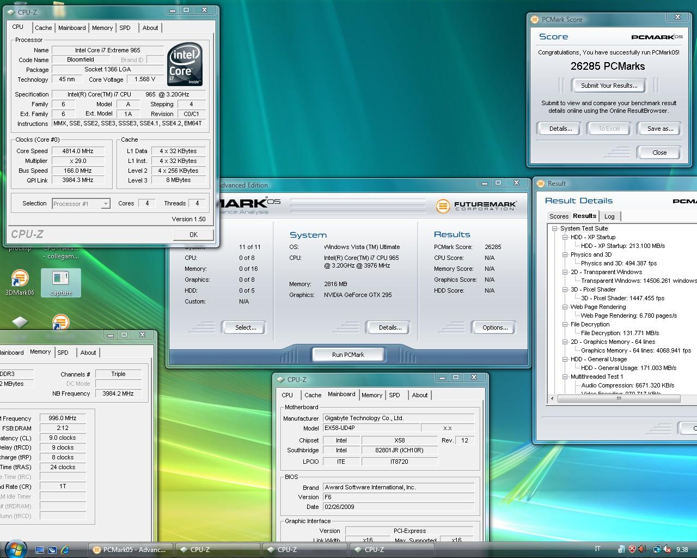Click the Result tree horizontal scrollbar thumb
This screenshot has height=558, width=697.
coord(619,398)
